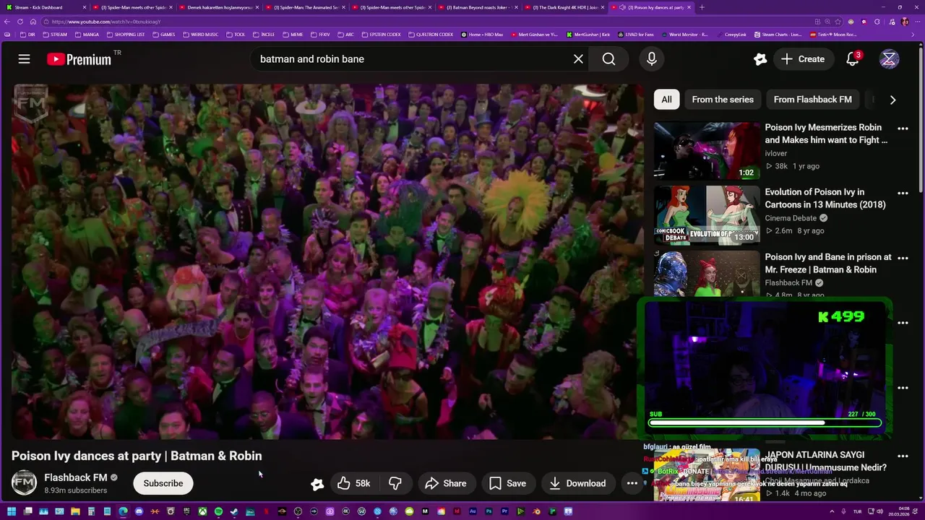Subscribe to Flashback FM
Viewport: 925px width, 520px height.
point(163,483)
